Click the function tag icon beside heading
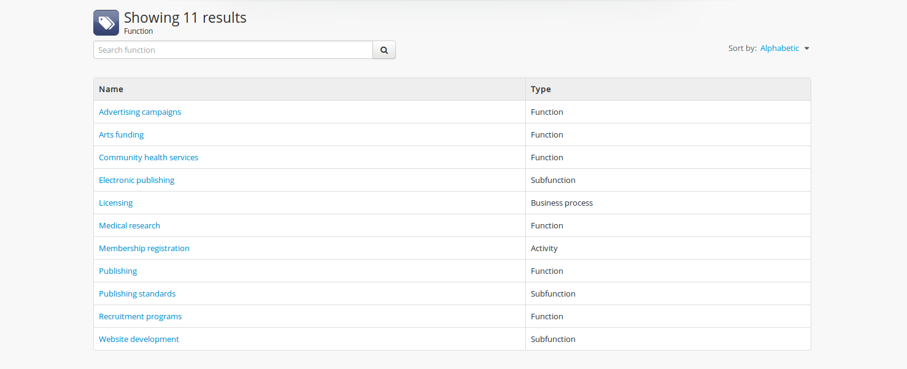The image size is (907, 369). 106,23
